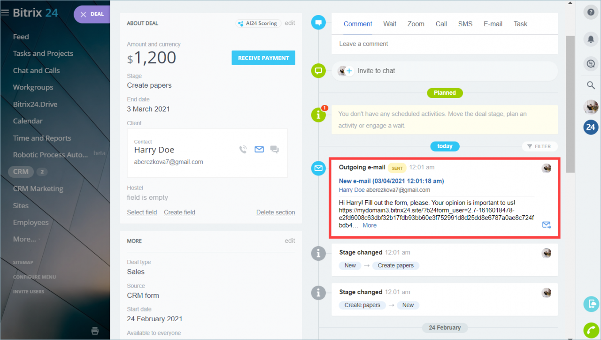Click the green chat timeline icon

(319, 71)
